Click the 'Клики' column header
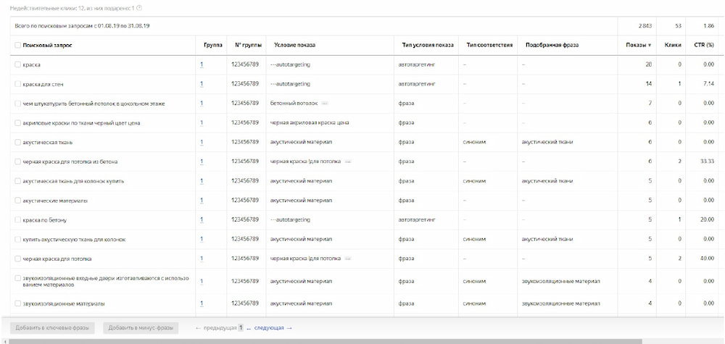The height and width of the screenshot is (344, 725). tap(673, 45)
